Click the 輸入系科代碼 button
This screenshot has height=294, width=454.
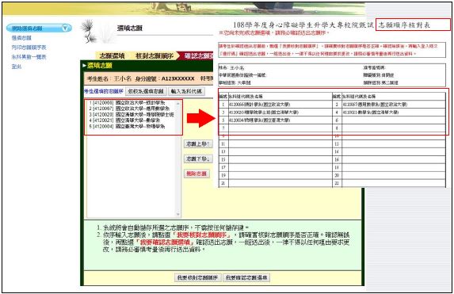click(x=186, y=91)
